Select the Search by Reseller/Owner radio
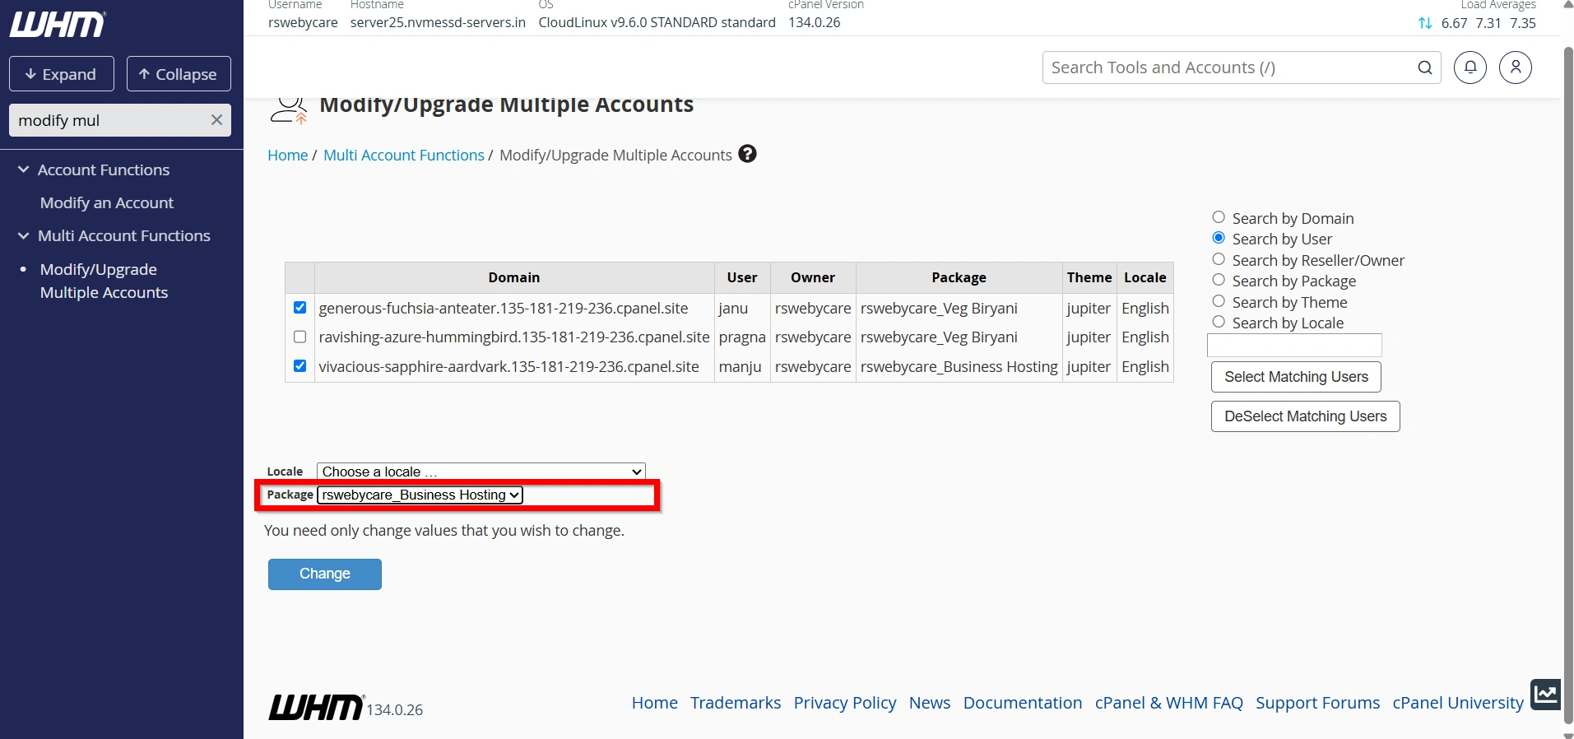This screenshot has width=1574, height=739. pos(1219,259)
